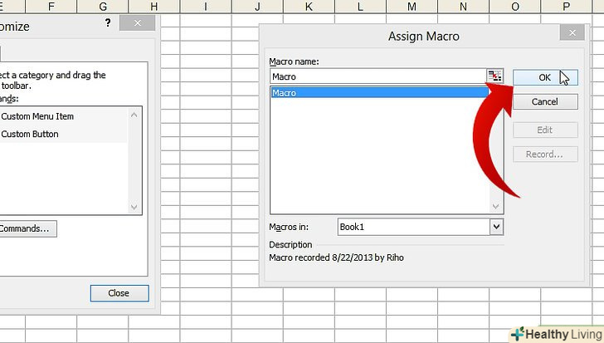Image resolution: width=604 pixels, height=343 pixels.
Task: Select column F header
Action: 51,6
